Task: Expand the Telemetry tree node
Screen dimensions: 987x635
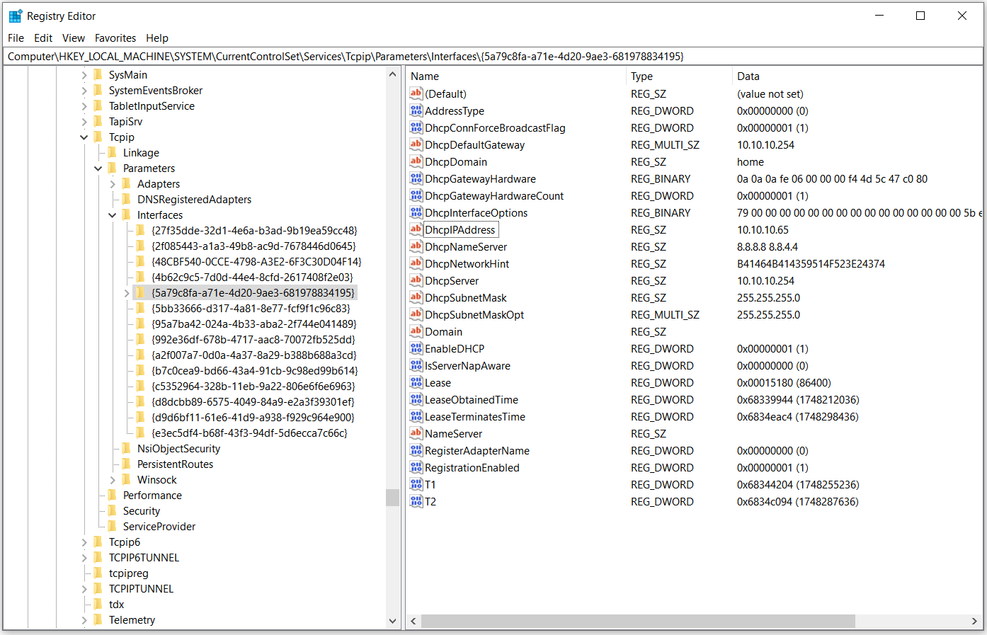Action: pos(84,620)
